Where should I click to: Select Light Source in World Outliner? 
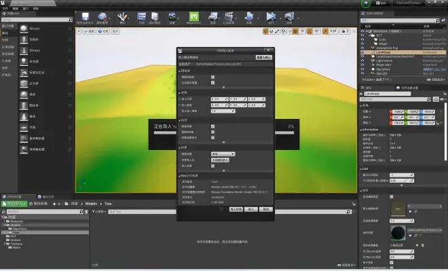[x=384, y=60]
